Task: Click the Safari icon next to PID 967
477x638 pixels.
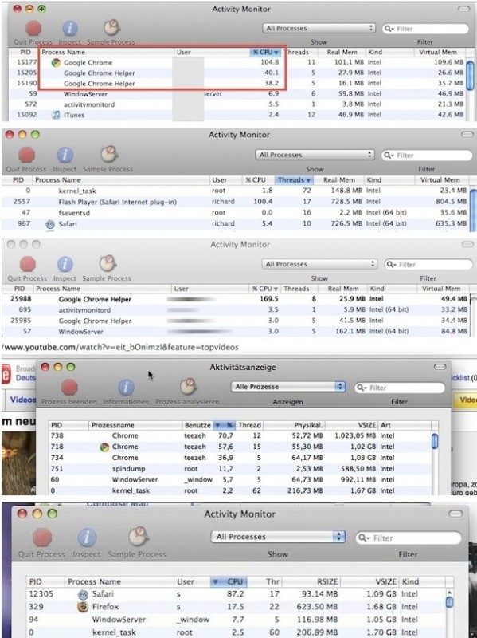Action: pos(50,224)
